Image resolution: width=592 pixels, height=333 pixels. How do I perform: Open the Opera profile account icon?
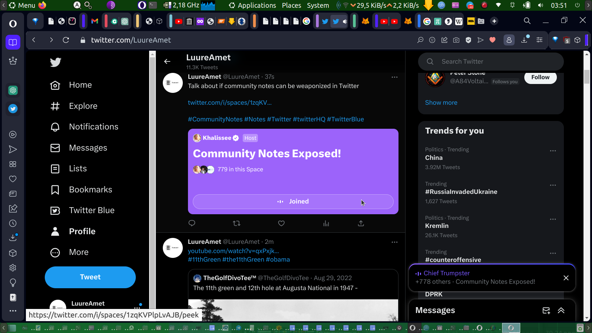tap(509, 40)
